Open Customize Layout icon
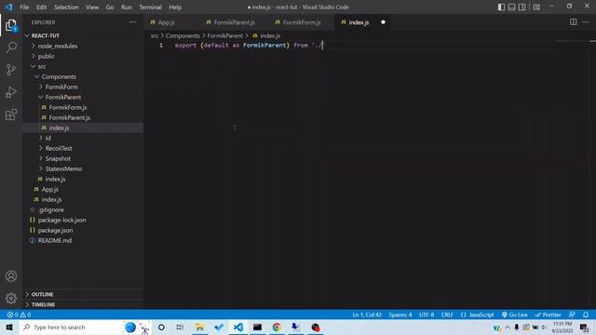Image resolution: width=596 pixels, height=335 pixels. pyautogui.click(x=536, y=7)
